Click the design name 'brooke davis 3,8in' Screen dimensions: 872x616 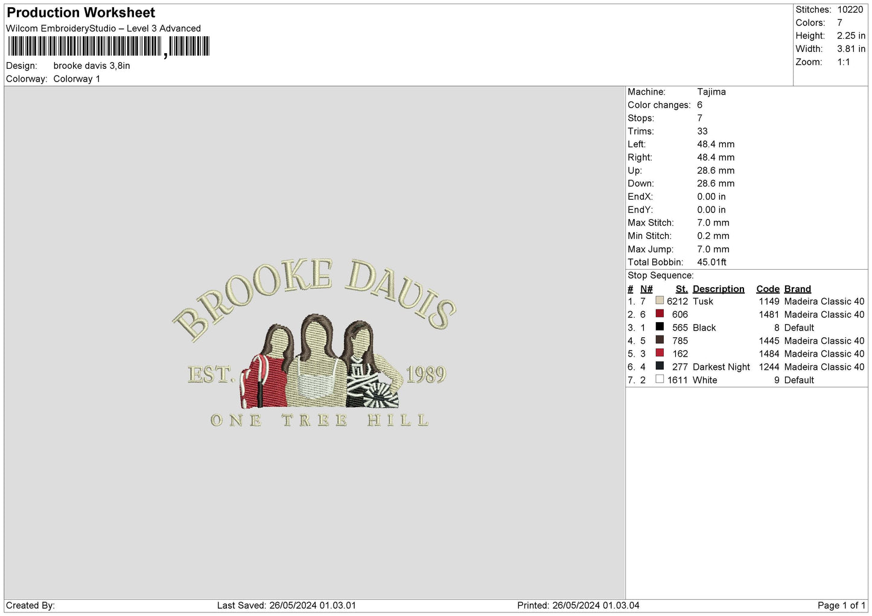pyautogui.click(x=92, y=66)
